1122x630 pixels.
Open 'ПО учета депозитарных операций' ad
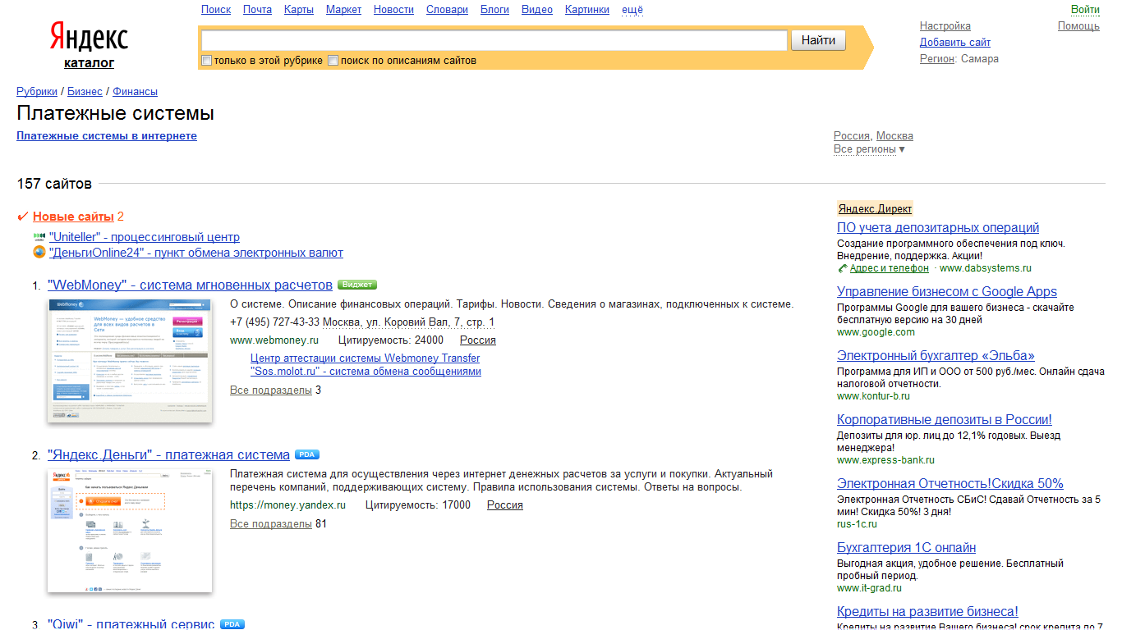pyautogui.click(x=938, y=228)
